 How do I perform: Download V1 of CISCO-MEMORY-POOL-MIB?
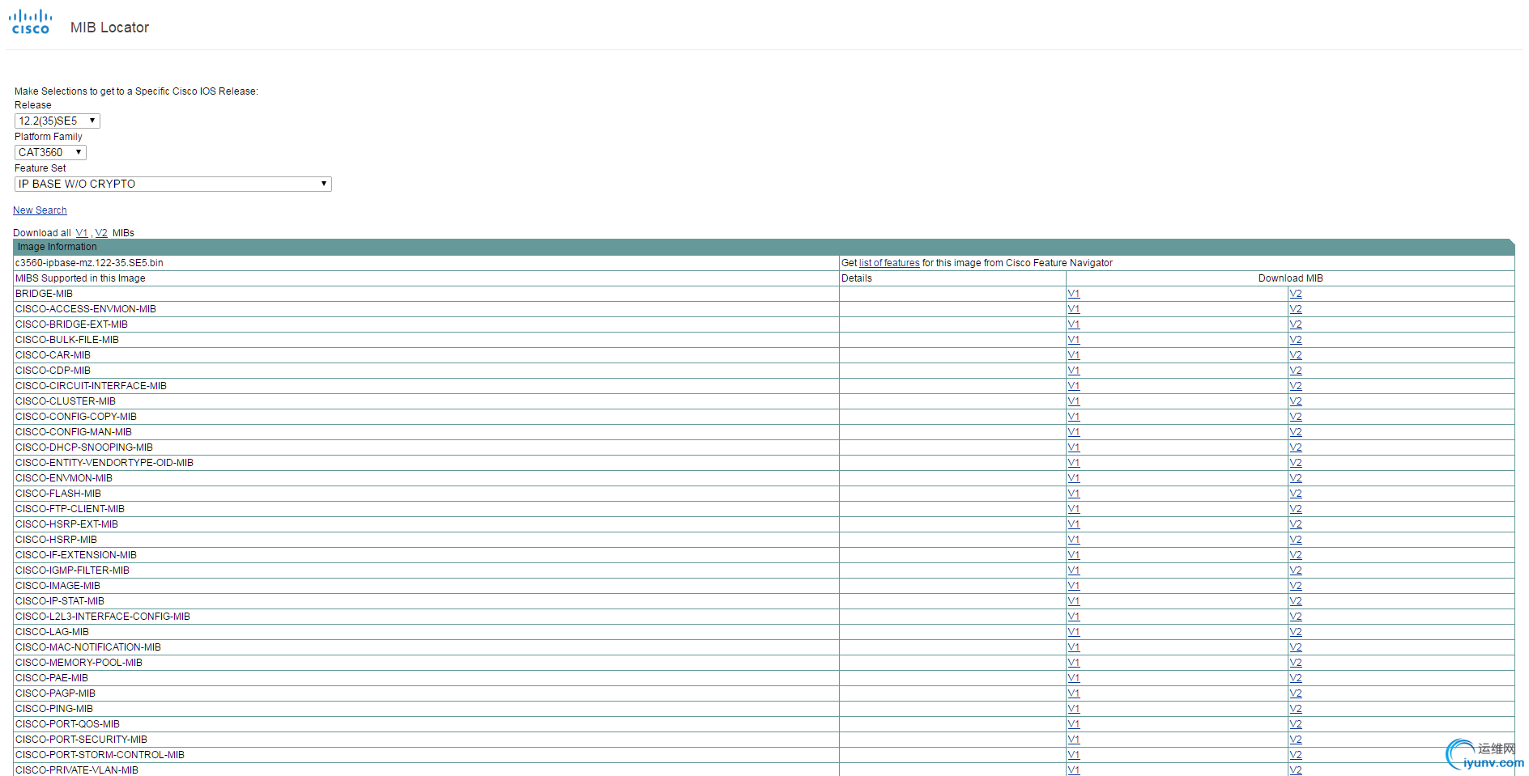(x=1074, y=663)
